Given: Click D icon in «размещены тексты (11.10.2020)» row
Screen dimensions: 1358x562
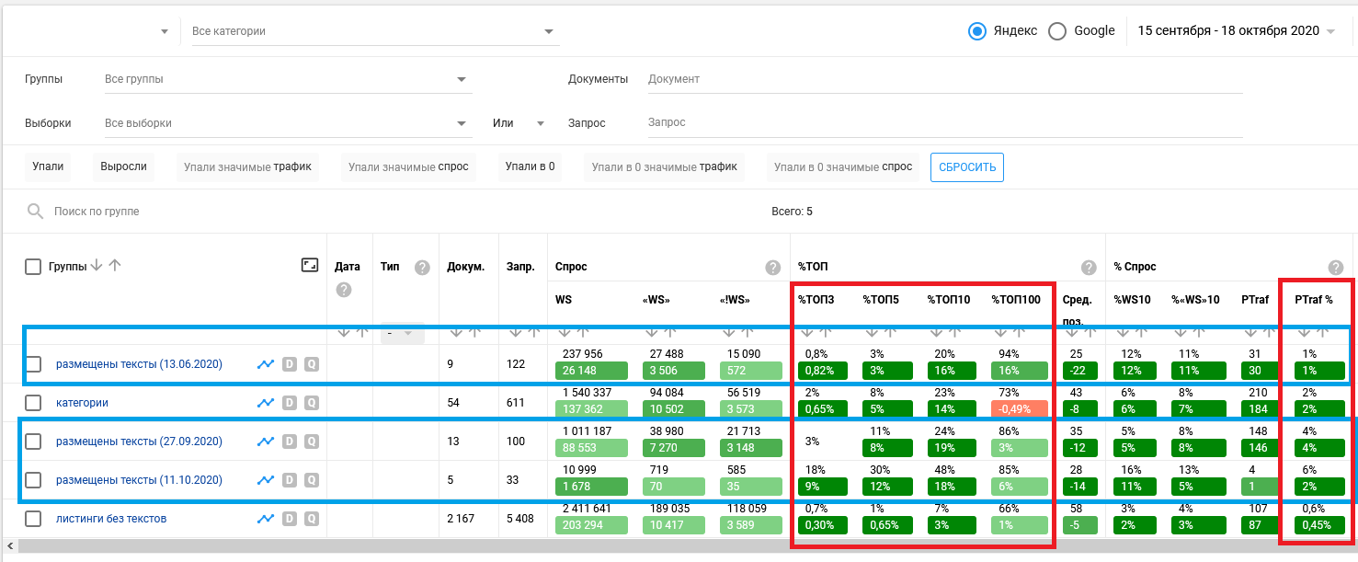Looking at the screenshot, I should [x=290, y=480].
